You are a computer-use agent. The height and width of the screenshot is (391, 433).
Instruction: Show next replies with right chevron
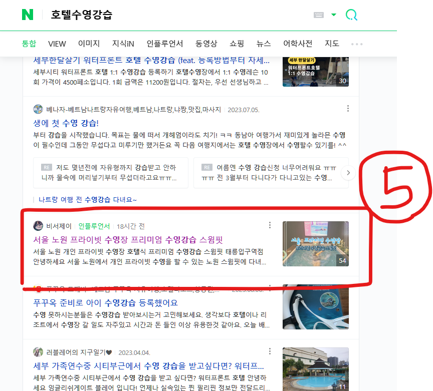348,173
